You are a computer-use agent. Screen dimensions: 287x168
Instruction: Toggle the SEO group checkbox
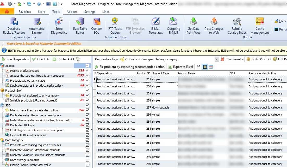(x=87, y=105)
